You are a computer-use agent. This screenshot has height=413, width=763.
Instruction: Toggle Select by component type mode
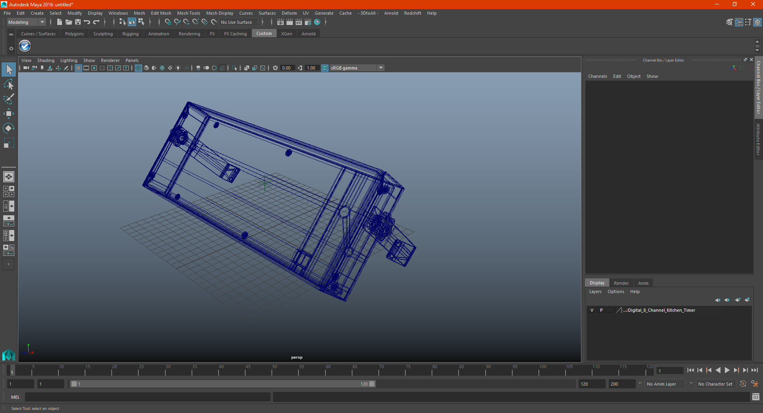click(141, 22)
